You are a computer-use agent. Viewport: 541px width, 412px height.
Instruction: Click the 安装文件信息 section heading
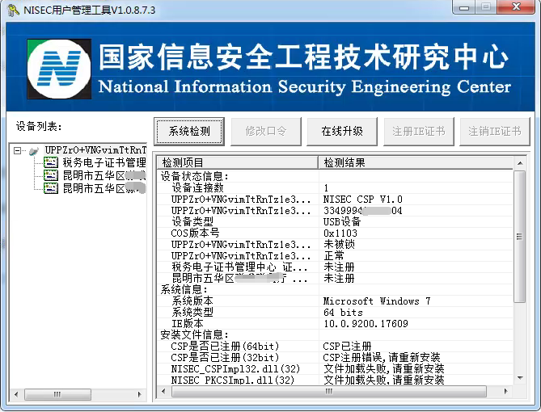point(195,334)
